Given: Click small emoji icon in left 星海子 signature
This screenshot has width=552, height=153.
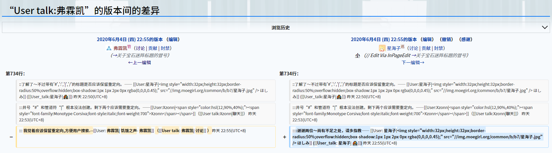Looking at the screenshot, I should [x=66, y=97].
